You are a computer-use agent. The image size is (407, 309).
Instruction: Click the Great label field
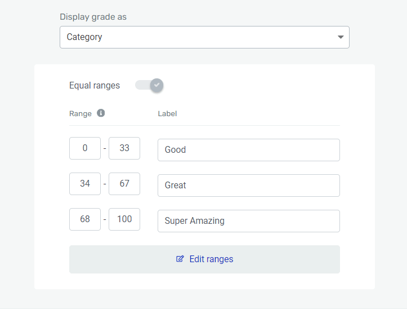point(248,186)
